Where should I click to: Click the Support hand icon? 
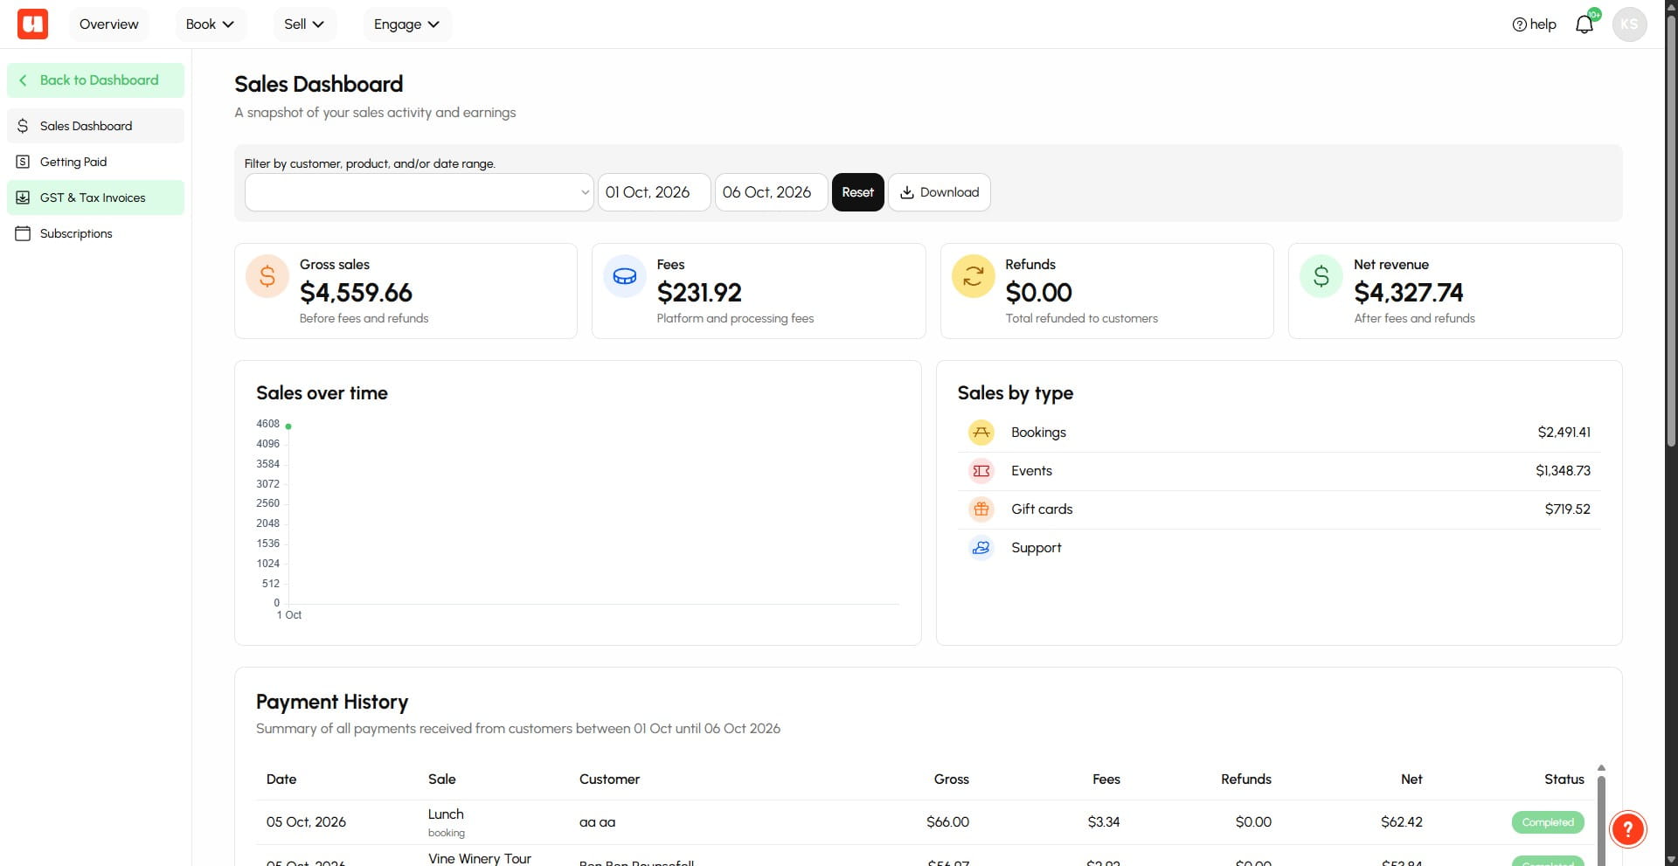point(981,548)
